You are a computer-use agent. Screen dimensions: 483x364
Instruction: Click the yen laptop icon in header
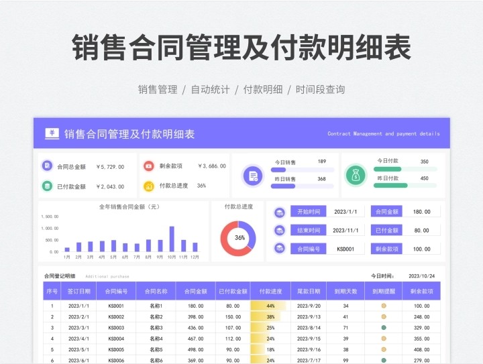click(x=52, y=134)
